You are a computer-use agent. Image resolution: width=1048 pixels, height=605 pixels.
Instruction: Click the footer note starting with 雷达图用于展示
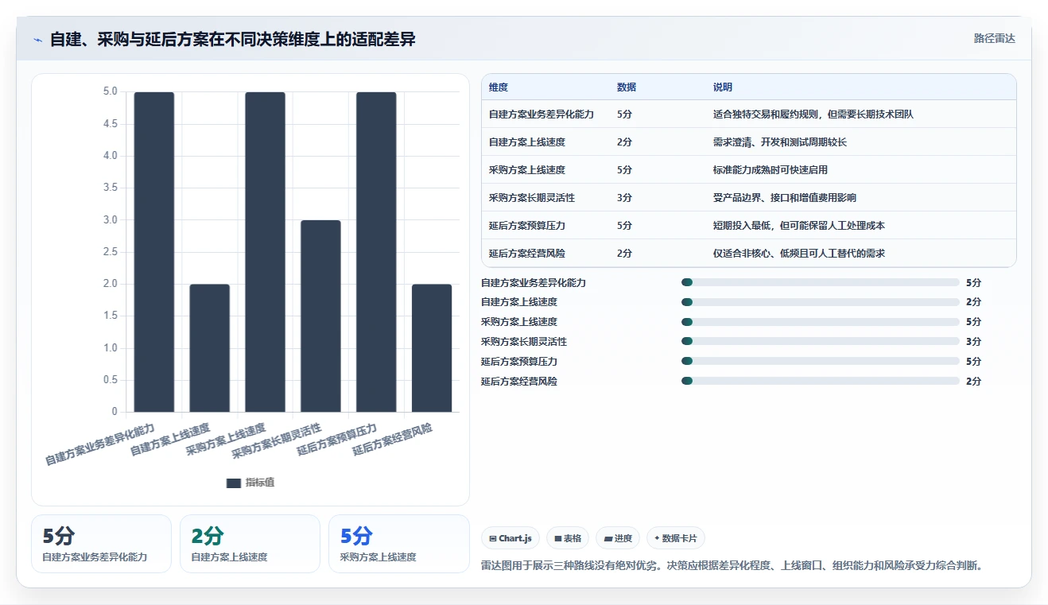[x=733, y=566]
